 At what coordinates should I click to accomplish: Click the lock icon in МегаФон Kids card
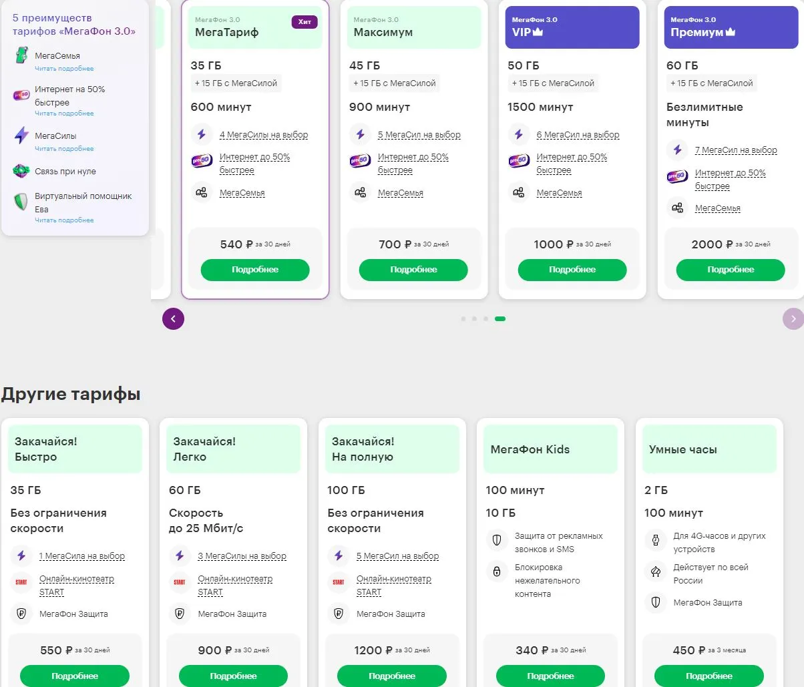click(x=497, y=571)
